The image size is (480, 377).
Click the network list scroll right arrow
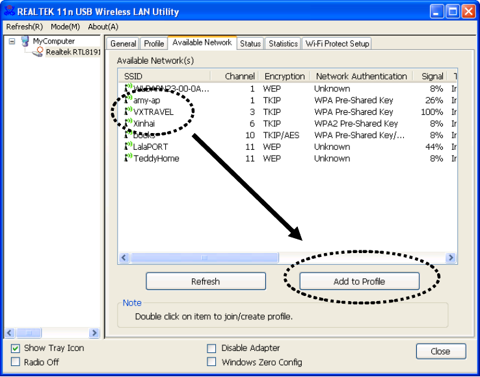pyautogui.click(x=451, y=258)
